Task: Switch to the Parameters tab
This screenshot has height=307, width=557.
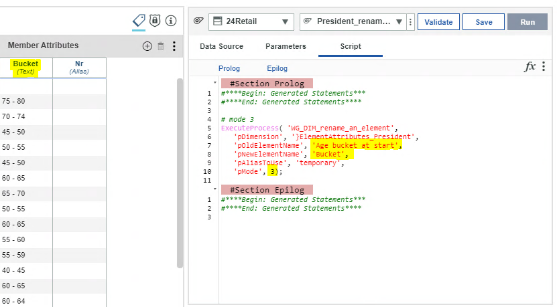Action: (x=286, y=46)
